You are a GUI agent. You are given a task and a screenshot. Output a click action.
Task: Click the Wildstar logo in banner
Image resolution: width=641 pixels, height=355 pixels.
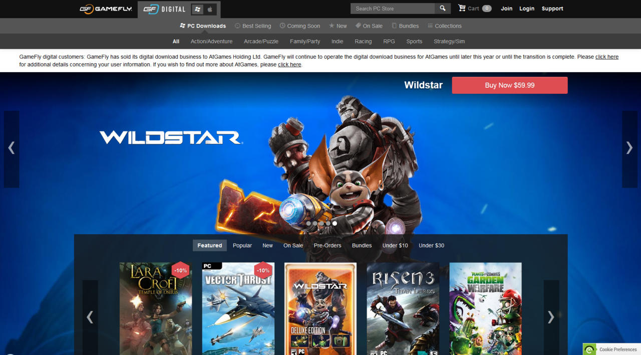click(x=171, y=137)
